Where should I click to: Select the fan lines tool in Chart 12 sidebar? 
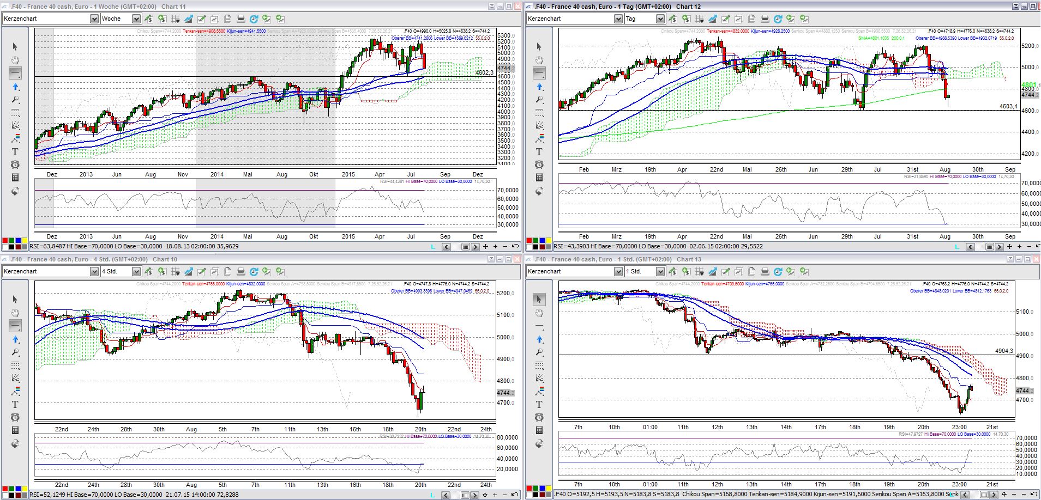tap(539, 125)
